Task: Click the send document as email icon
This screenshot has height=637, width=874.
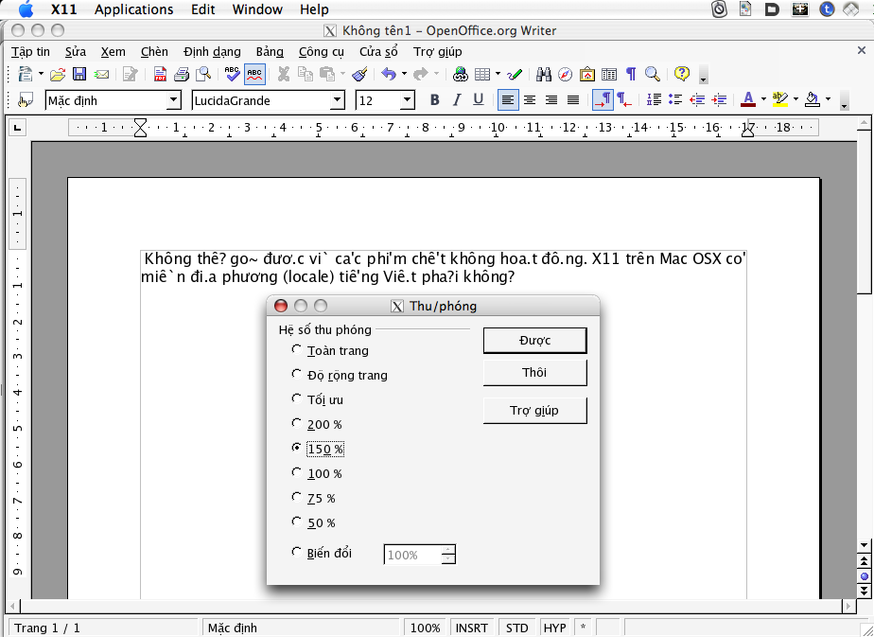Action: [x=101, y=74]
